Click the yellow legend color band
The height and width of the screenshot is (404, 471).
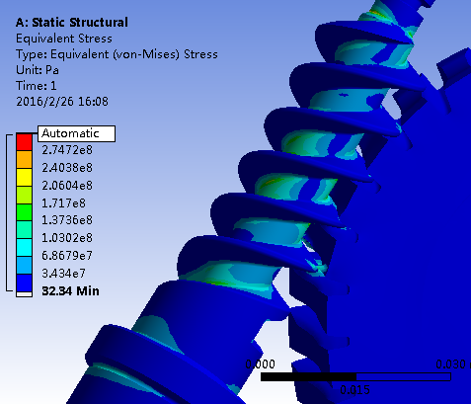pyautogui.click(x=24, y=177)
